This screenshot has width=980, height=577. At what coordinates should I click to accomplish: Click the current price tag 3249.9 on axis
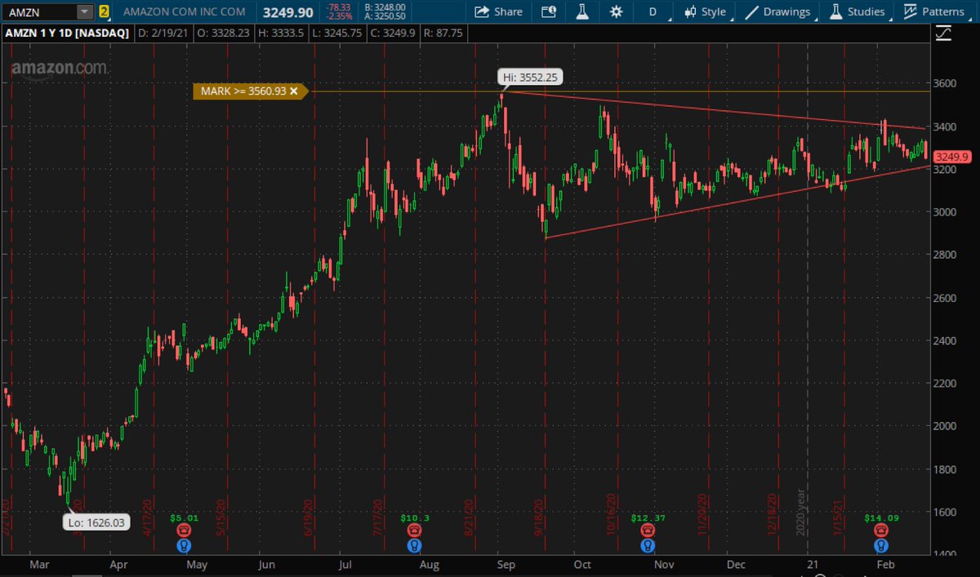pos(951,157)
